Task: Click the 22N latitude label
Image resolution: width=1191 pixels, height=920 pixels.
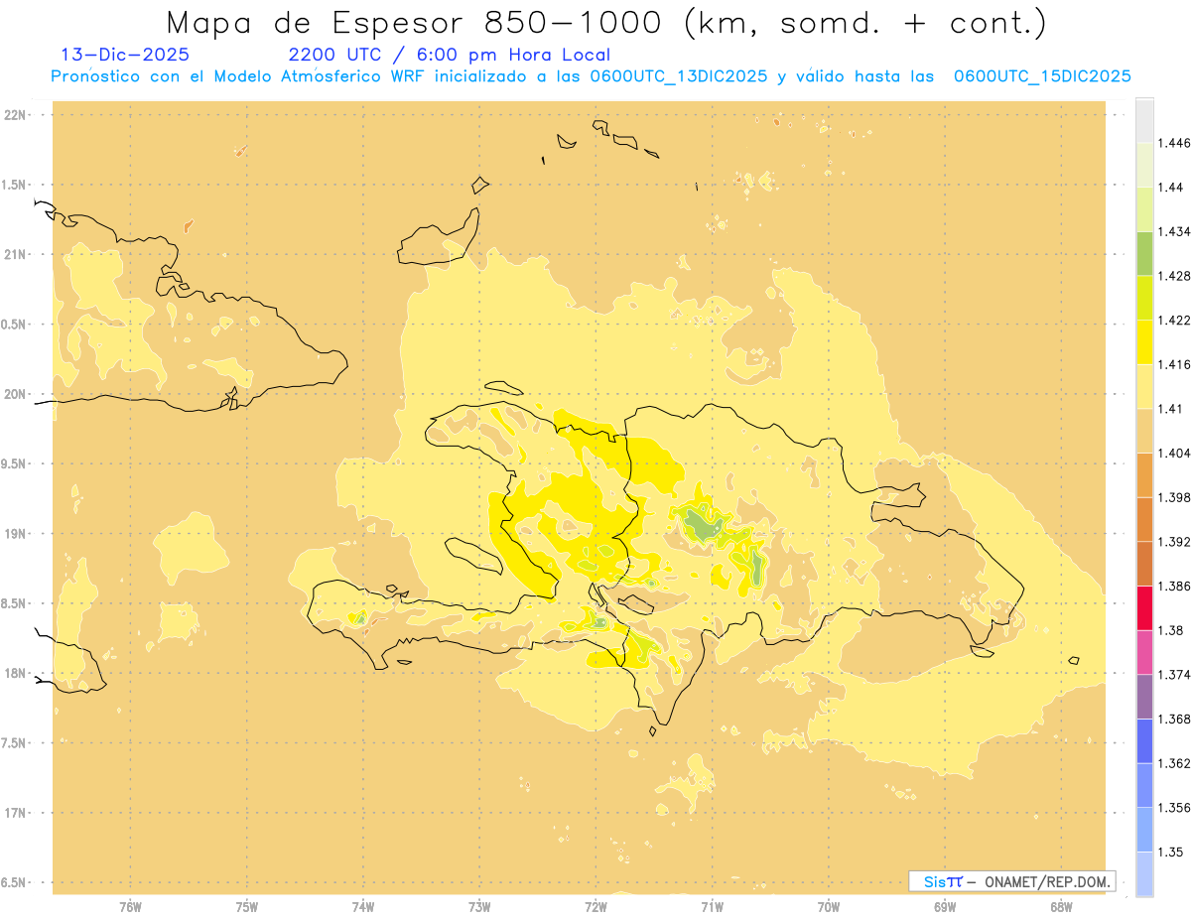Action: click(16, 115)
